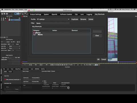Click the Rename profile button

[83, 19]
